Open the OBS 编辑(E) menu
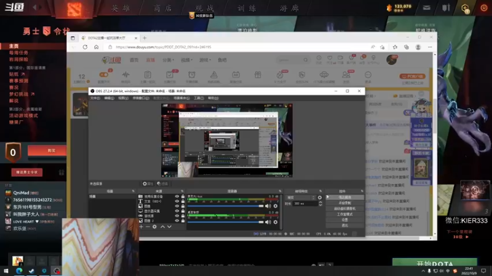 click(x=109, y=98)
